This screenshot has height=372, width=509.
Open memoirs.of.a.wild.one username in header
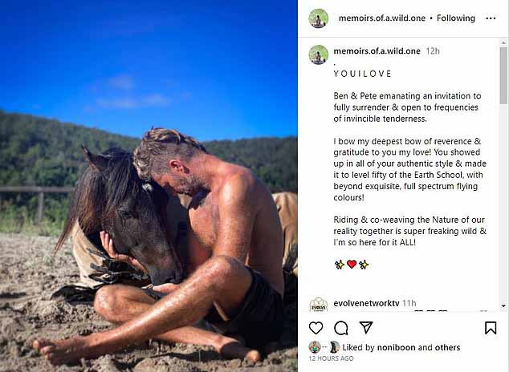coord(382,18)
